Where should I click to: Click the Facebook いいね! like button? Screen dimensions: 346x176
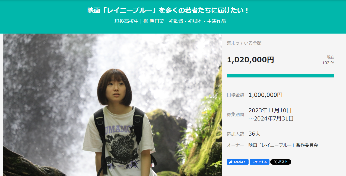[x=237, y=162]
